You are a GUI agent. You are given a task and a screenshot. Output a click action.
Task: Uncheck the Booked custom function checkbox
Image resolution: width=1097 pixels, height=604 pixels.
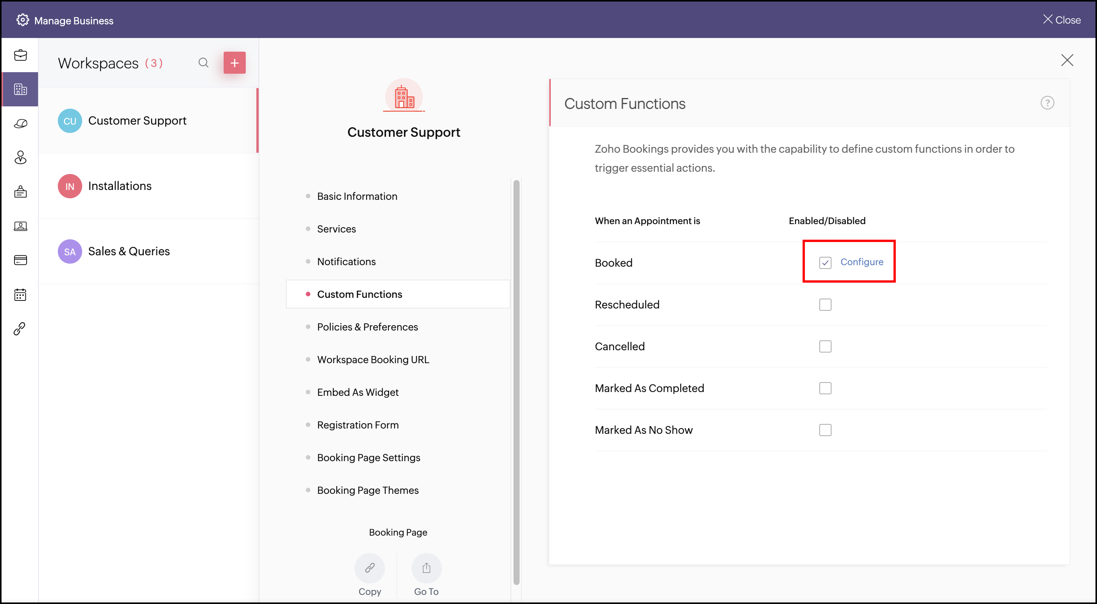click(x=825, y=262)
